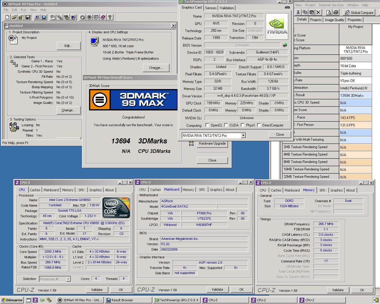Click the 131.0 FPS value cell
Image resolution: width=380 pixels, height=304 pixels.
(x=355, y=125)
